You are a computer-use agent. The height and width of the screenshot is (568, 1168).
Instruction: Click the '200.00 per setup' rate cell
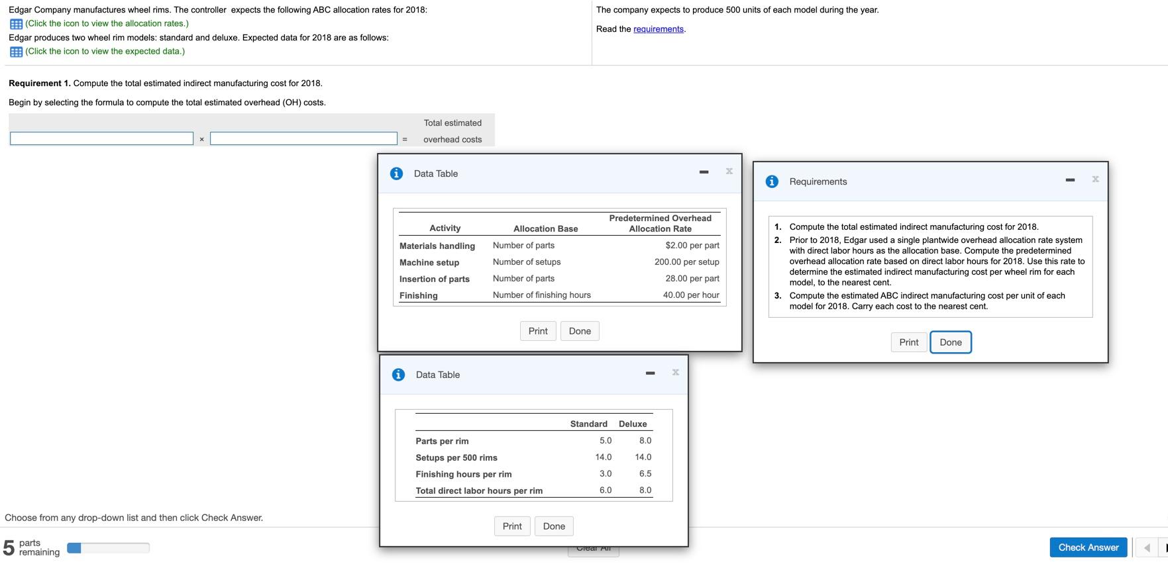coord(687,262)
